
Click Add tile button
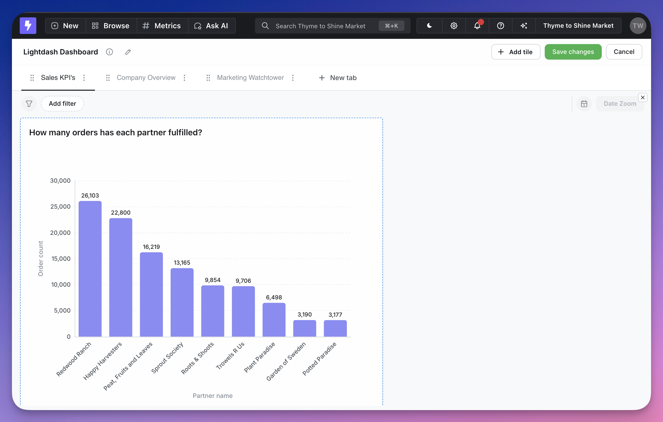coord(515,52)
